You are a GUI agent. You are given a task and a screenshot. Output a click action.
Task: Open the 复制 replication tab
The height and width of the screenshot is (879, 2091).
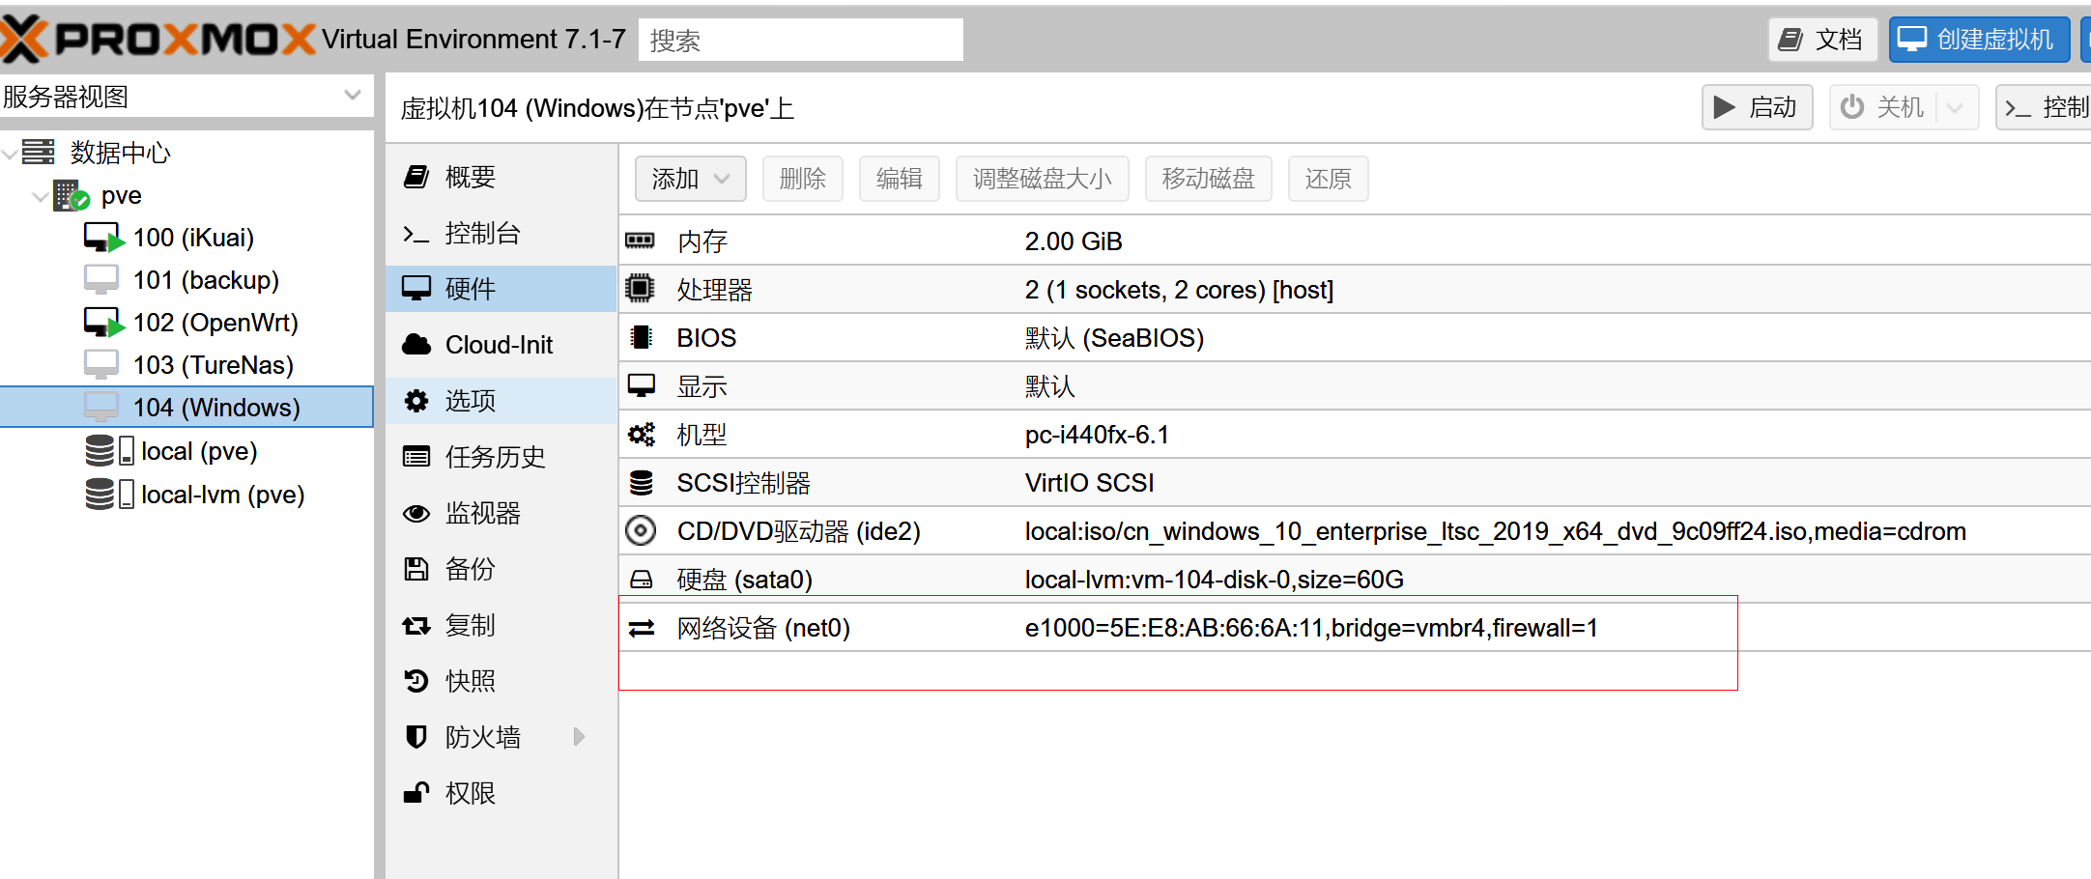pos(501,625)
